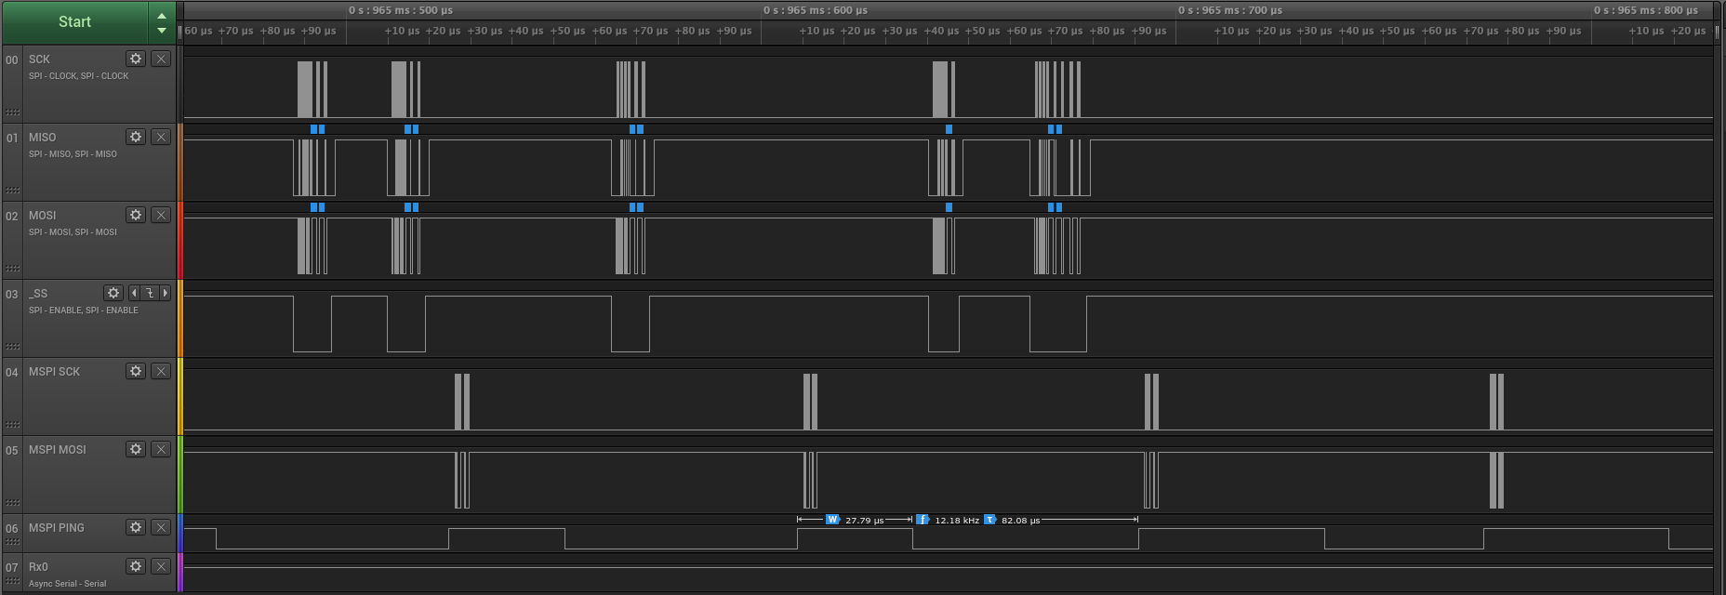Click the 965 ms : 600 µs timeline label

tap(815, 10)
